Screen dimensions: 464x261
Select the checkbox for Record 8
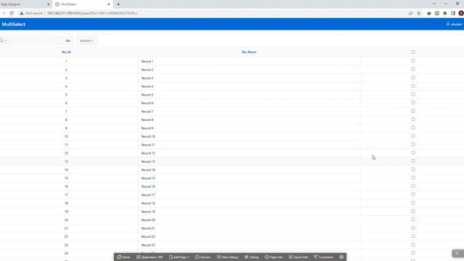click(x=413, y=119)
